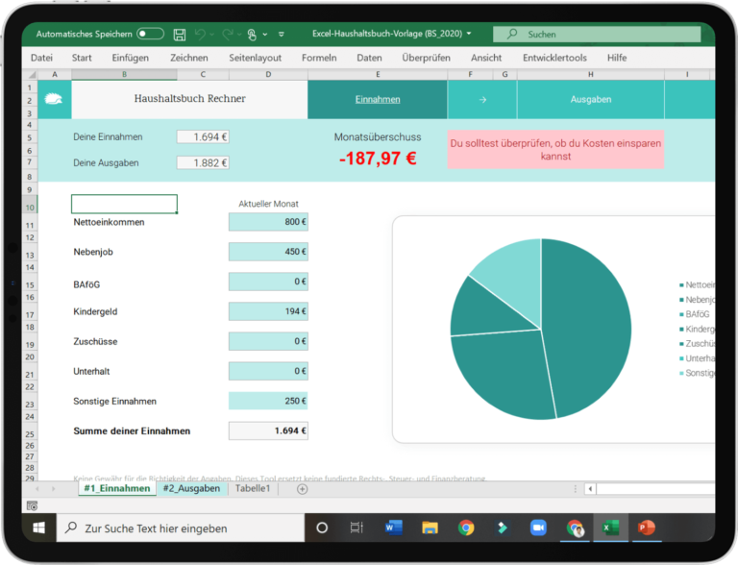The width and height of the screenshot is (738, 565).
Task: Open the Entwicklertools ribbon tab
Action: [x=554, y=58]
